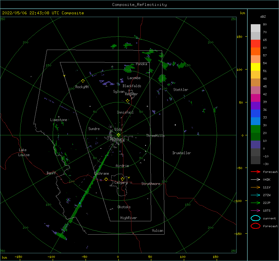Click the Strathmore city label
The height and width of the screenshot is (261, 279).
click(151, 184)
